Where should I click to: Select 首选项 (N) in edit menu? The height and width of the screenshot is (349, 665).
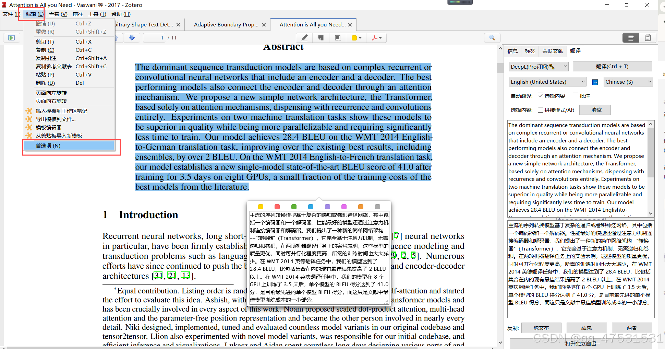click(69, 146)
